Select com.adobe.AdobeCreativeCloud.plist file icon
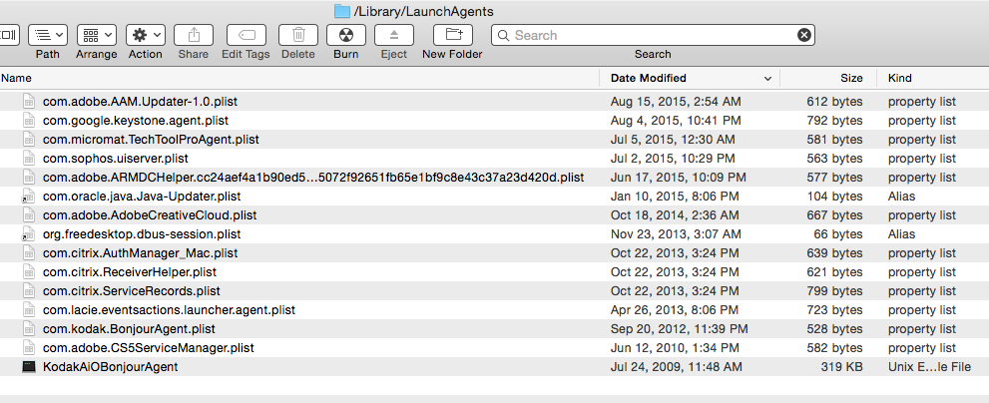Image resolution: width=989 pixels, height=403 pixels. (x=29, y=215)
